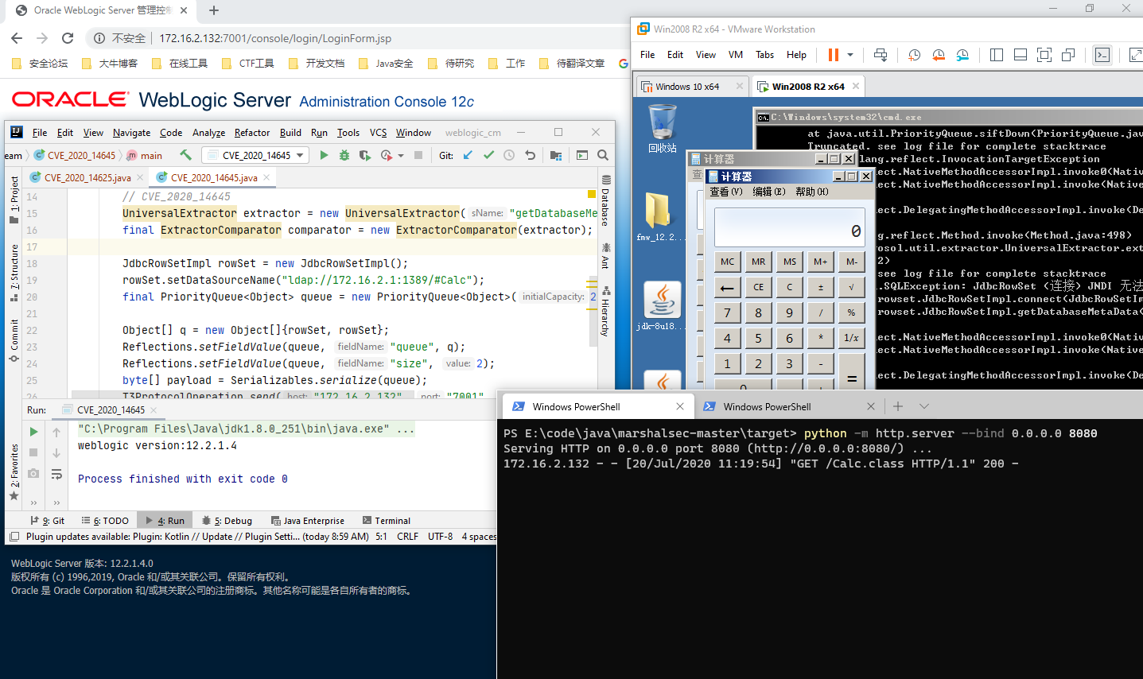
Task: Open the VMware console view
Action: point(1102,55)
